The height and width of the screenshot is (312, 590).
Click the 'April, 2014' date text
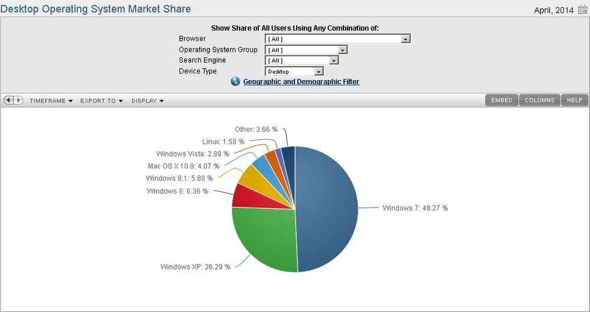tap(553, 10)
